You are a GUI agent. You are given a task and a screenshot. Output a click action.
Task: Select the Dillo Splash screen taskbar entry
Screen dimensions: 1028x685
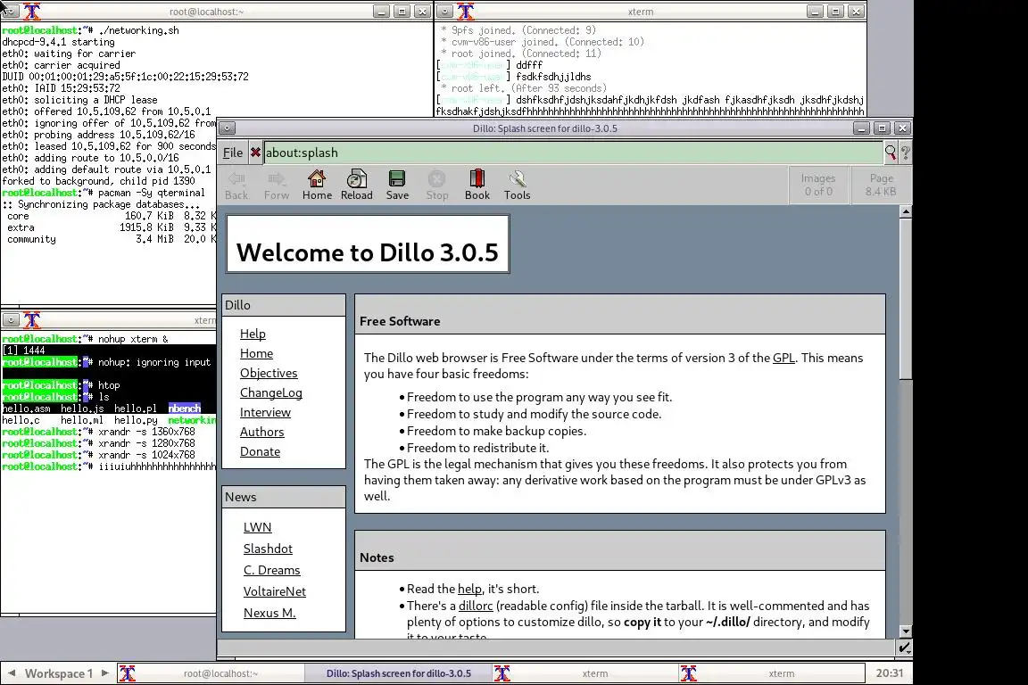(x=399, y=673)
